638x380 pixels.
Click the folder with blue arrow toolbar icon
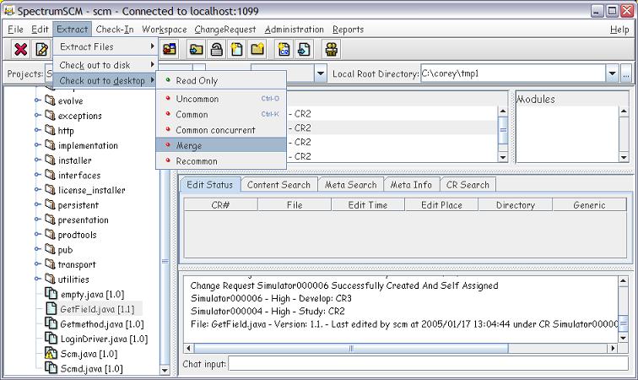point(197,49)
